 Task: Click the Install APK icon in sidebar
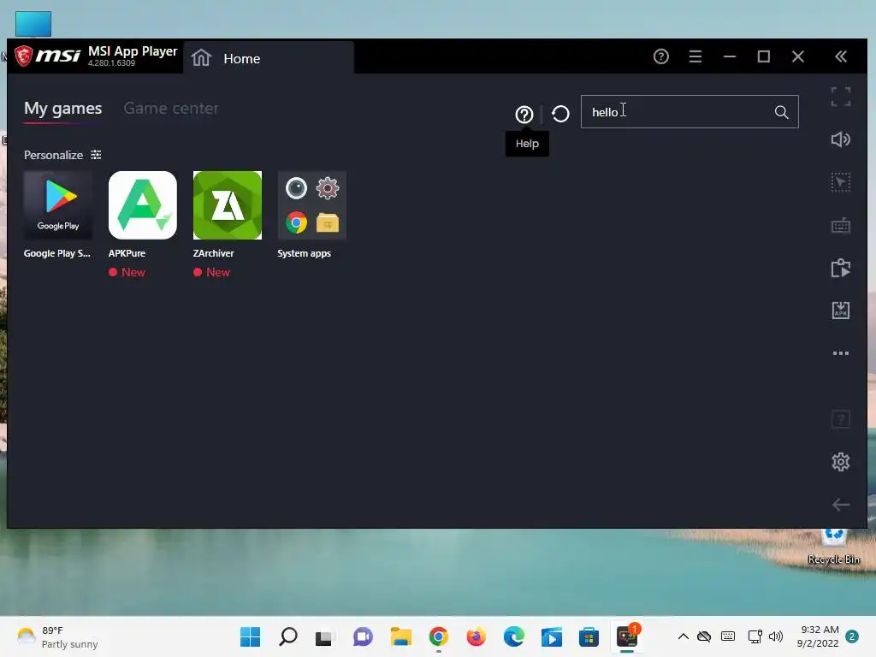click(841, 311)
